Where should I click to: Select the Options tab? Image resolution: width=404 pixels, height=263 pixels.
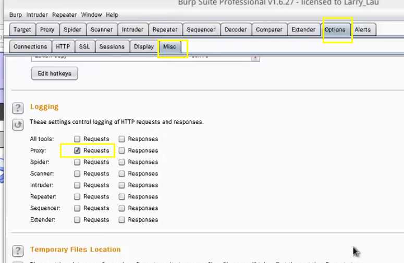point(335,30)
